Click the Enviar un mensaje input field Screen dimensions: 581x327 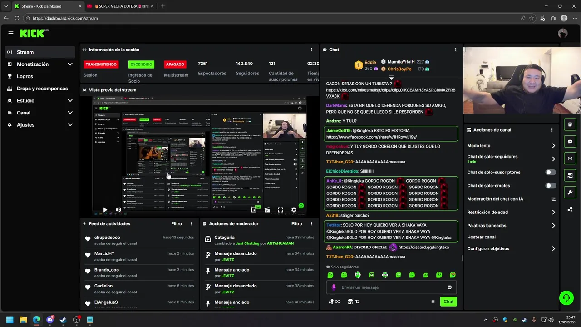391,287
